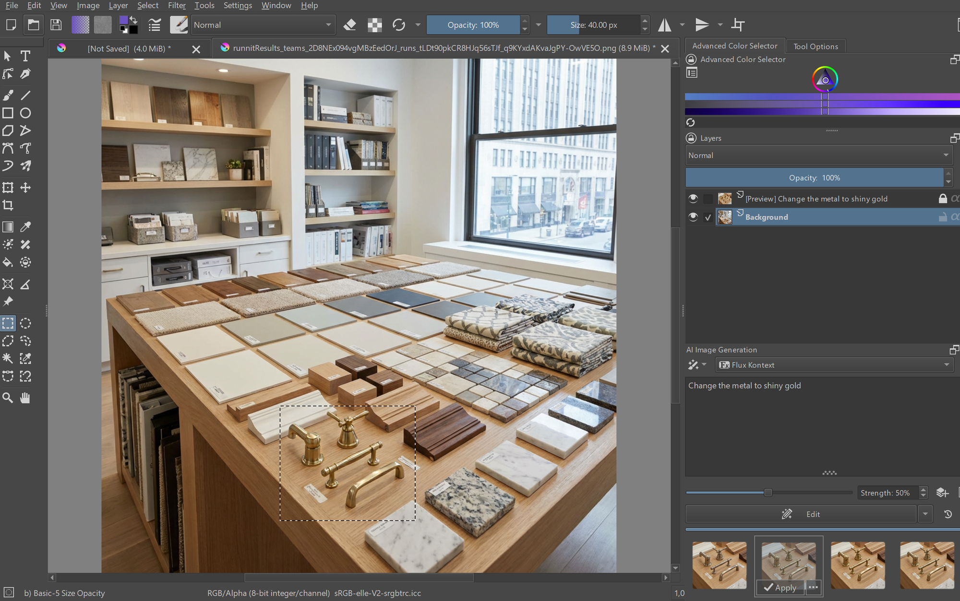Open layer blending mode dropdown
Image resolution: width=960 pixels, height=601 pixels.
coord(818,155)
